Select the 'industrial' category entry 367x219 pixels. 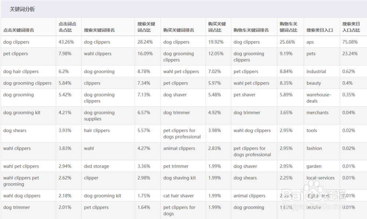pyautogui.click(x=316, y=71)
